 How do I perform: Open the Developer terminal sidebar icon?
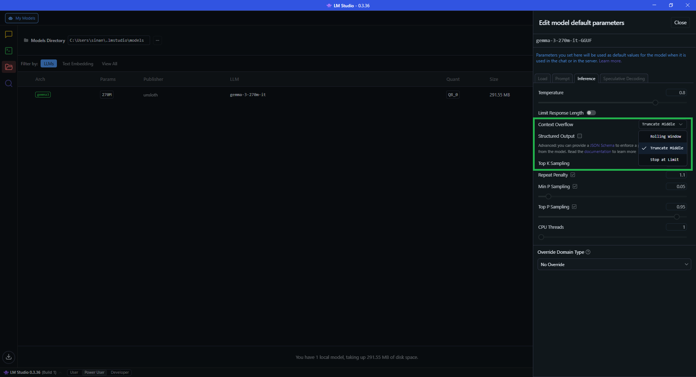tap(9, 51)
